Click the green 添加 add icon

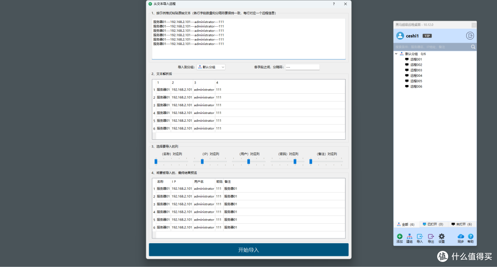399,236
